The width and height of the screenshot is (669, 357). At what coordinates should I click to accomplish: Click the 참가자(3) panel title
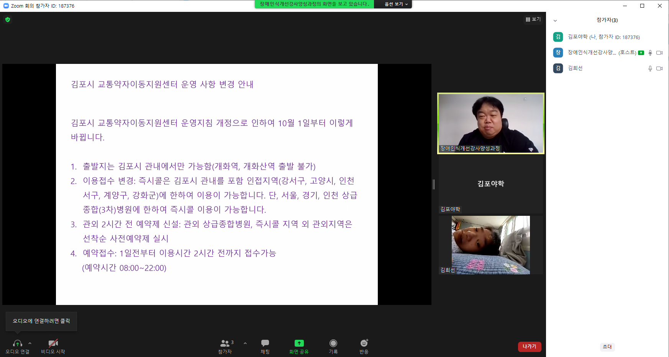coord(607,20)
